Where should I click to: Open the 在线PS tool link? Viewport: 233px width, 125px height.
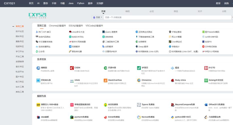pos(207,42)
